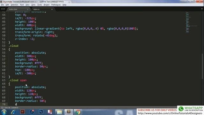Open the Edit menu
This screenshot has width=204, height=115.
coord(7,5)
